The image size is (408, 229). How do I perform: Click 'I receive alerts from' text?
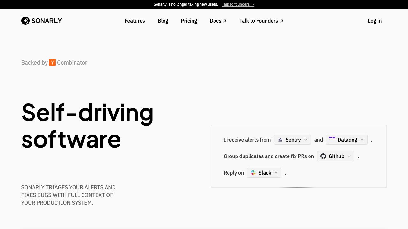pyautogui.click(x=247, y=140)
